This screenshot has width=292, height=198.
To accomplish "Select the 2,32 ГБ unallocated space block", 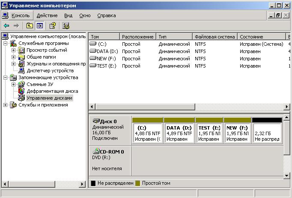I will (267, 130).
